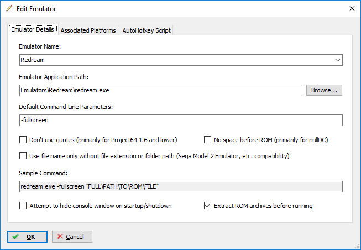Select the Emulator Details tab
The image size is (361, 250).
coord(33,29)
